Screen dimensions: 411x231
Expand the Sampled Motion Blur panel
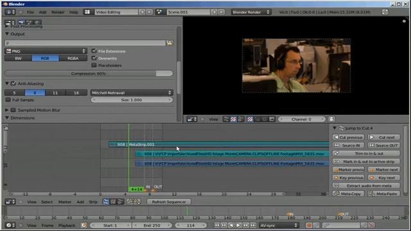7,110
